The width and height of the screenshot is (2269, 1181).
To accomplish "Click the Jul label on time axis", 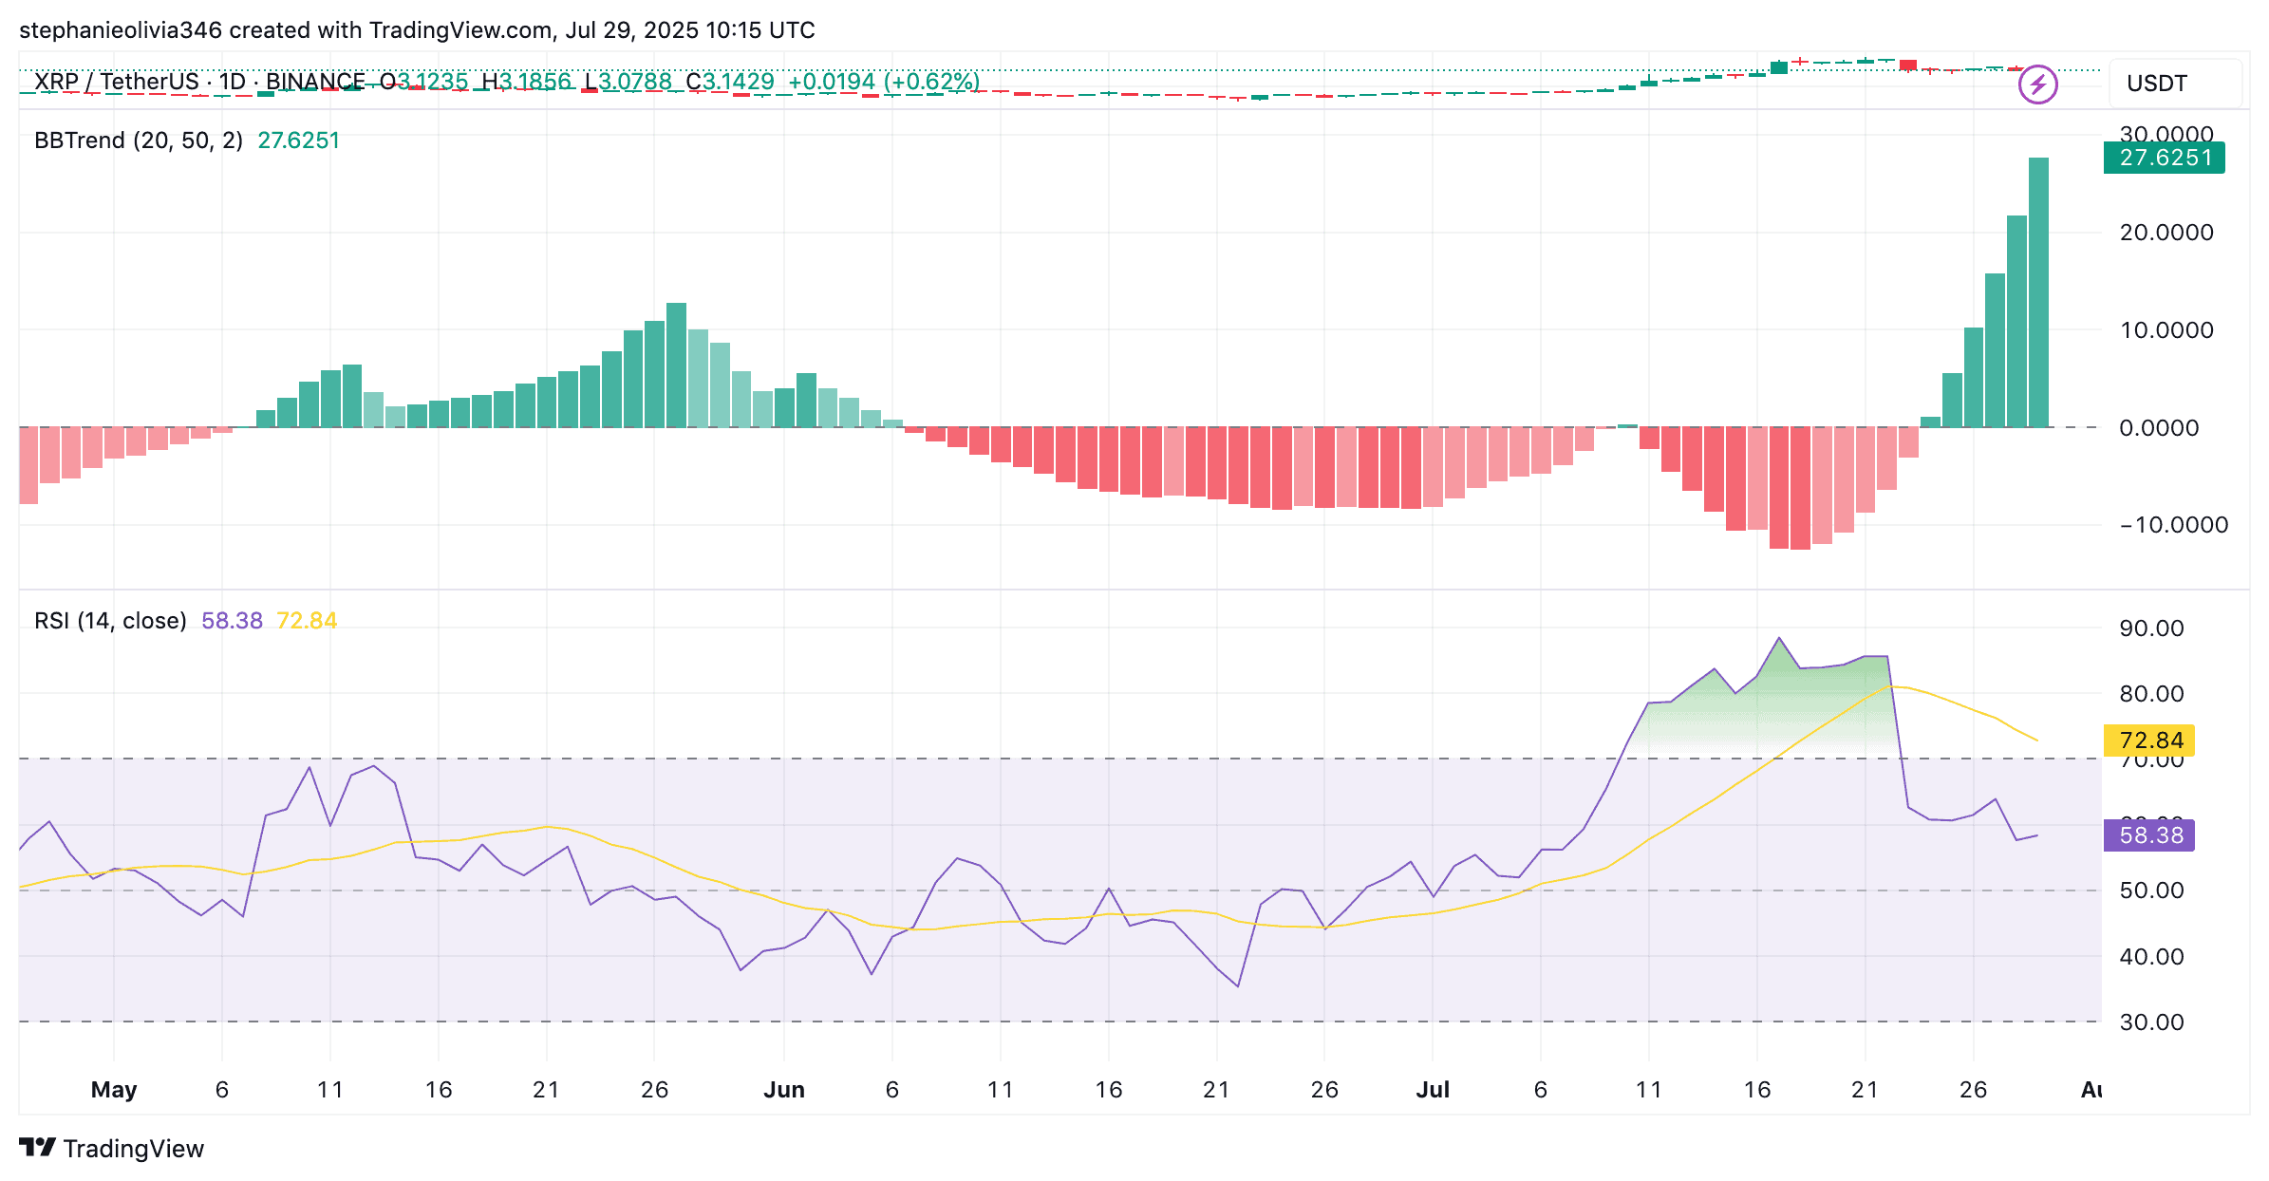I will click(1433, 1089).
